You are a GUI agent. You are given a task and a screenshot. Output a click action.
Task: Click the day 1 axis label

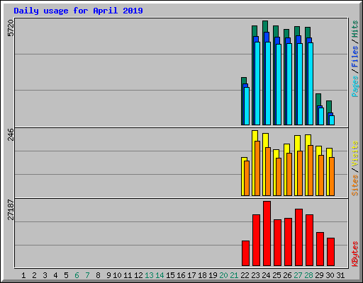(23, 275)
